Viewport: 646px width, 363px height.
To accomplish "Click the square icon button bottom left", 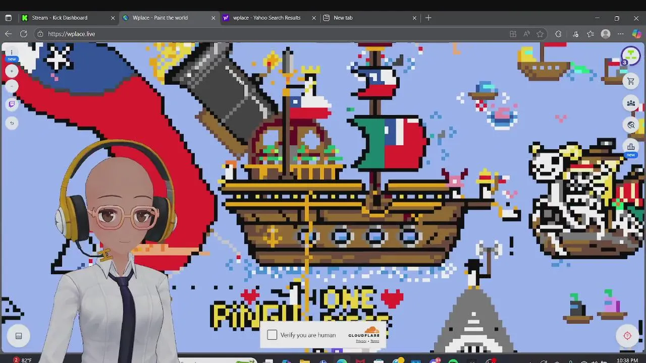I will tap(19, 336).
